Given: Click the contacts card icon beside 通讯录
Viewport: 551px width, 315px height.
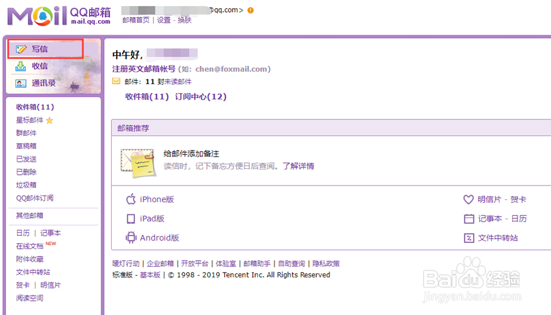Looking at the screenshot, I should 21,83.
